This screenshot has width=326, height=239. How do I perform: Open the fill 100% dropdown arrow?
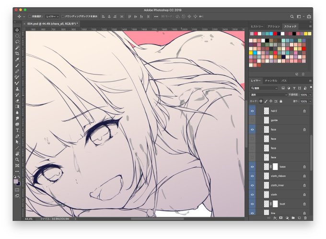310,101
